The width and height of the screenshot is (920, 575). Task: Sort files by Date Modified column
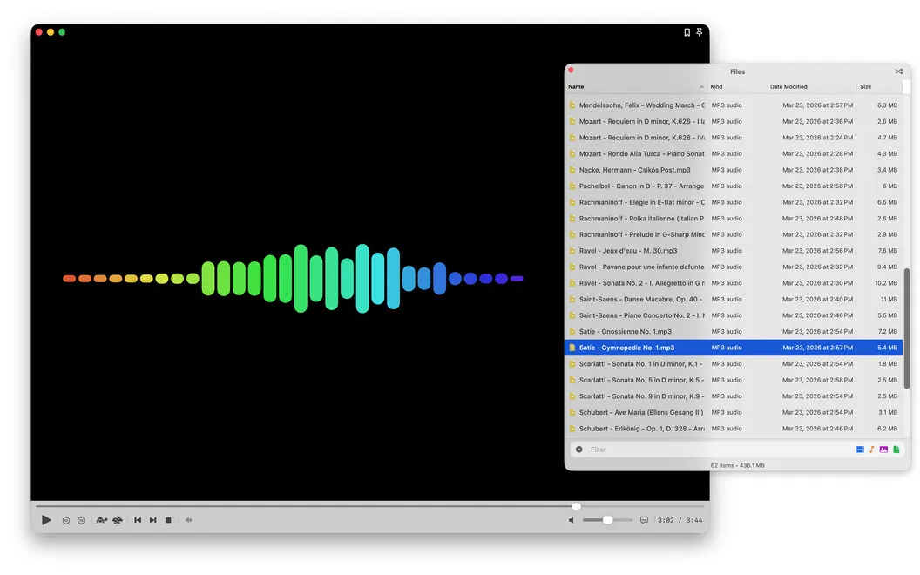tap(812, 87)
